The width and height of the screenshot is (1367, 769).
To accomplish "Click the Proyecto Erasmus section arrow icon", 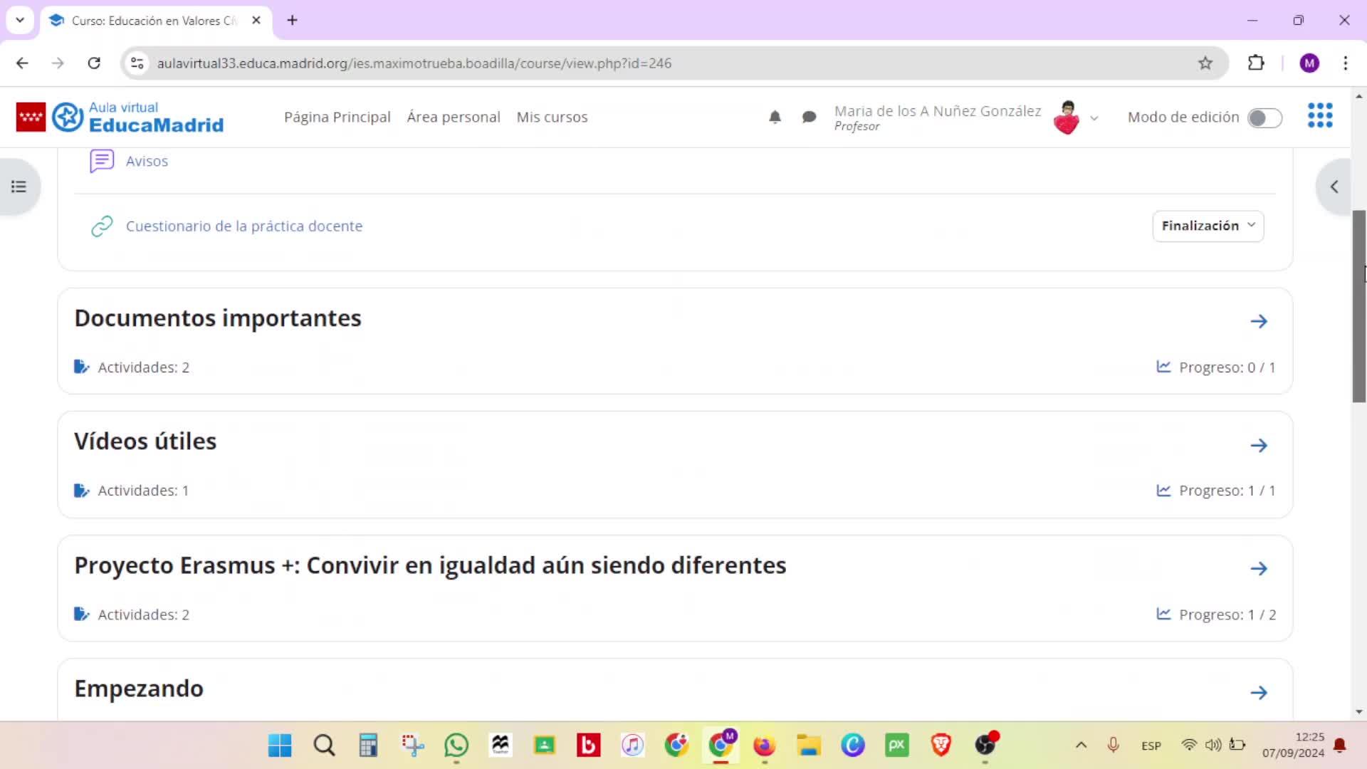I will pos(1258,568).
